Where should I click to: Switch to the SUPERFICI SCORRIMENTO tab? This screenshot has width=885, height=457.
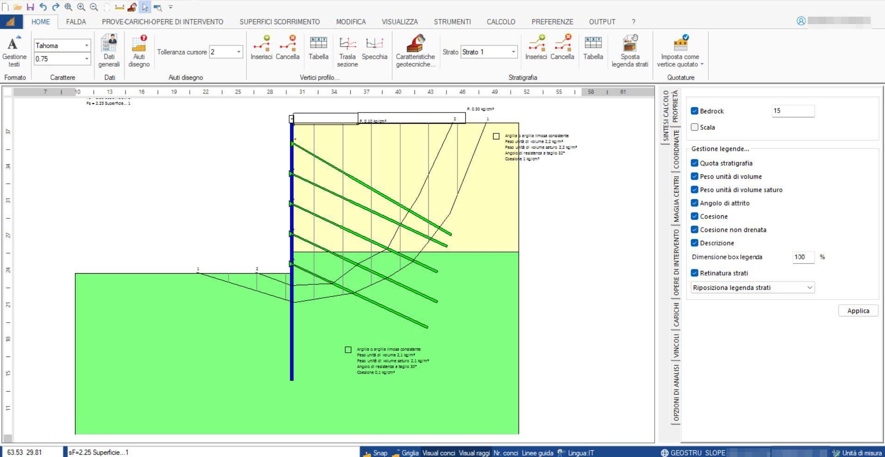tap(279, 22)
